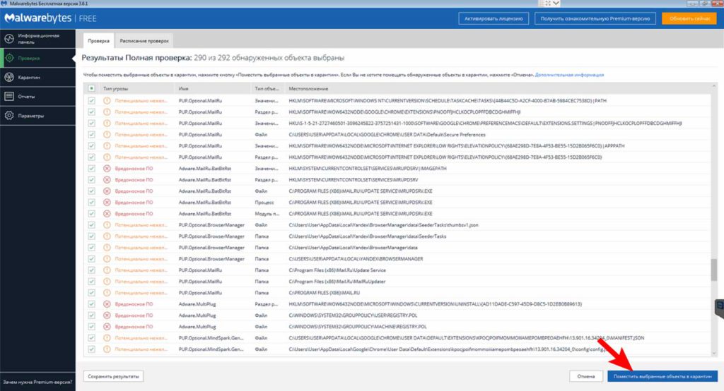Click warning icon of YANDEX\BROWSERMANAGER uppercase row

coord(107,259)
